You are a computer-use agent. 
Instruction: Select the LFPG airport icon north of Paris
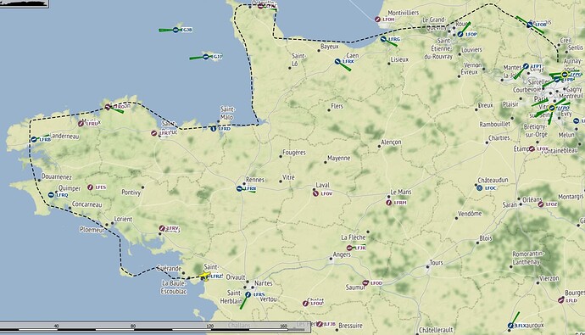[564, 75]
